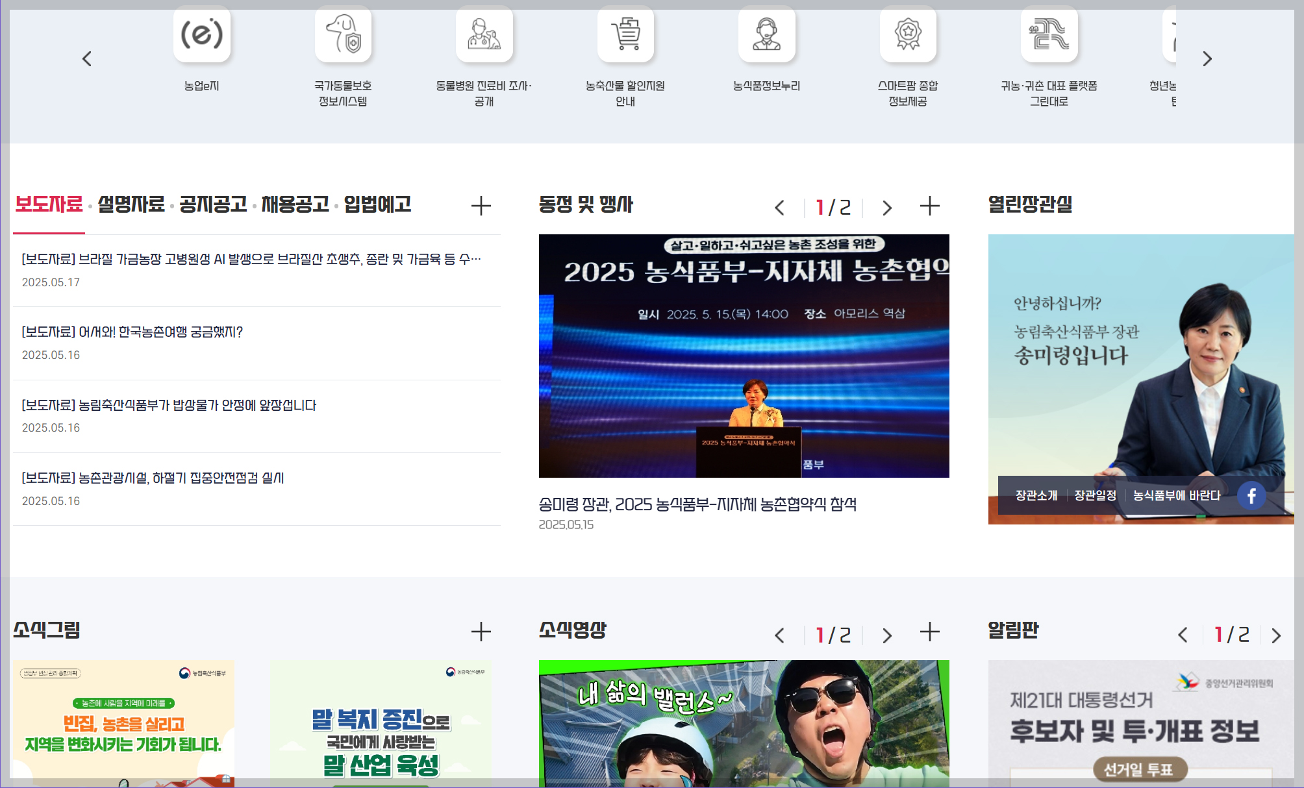Viewport: 1304px width, 788px height.
Task: Open more press releases with the plus icon
Action: coord(481,206)
